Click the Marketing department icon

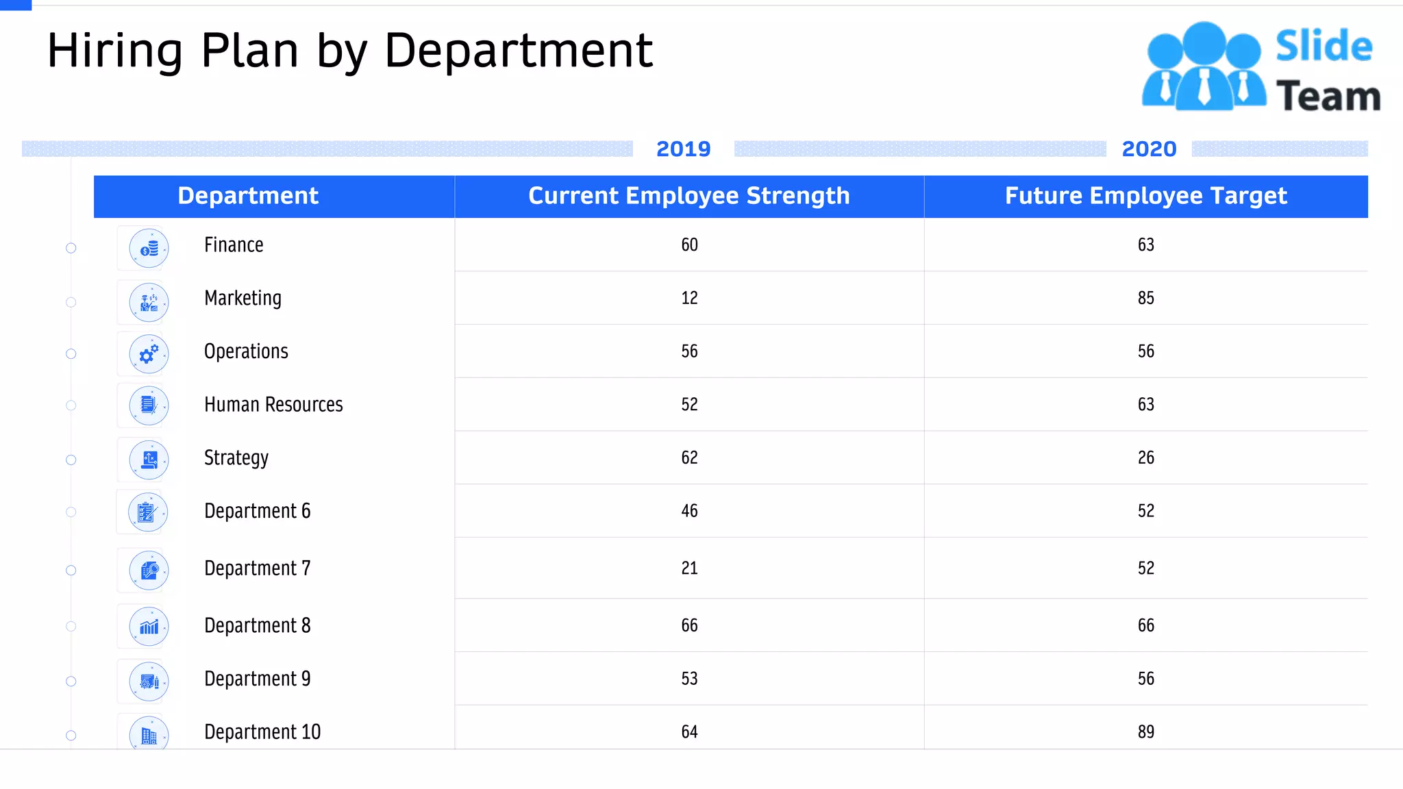(x=149, y=302)
